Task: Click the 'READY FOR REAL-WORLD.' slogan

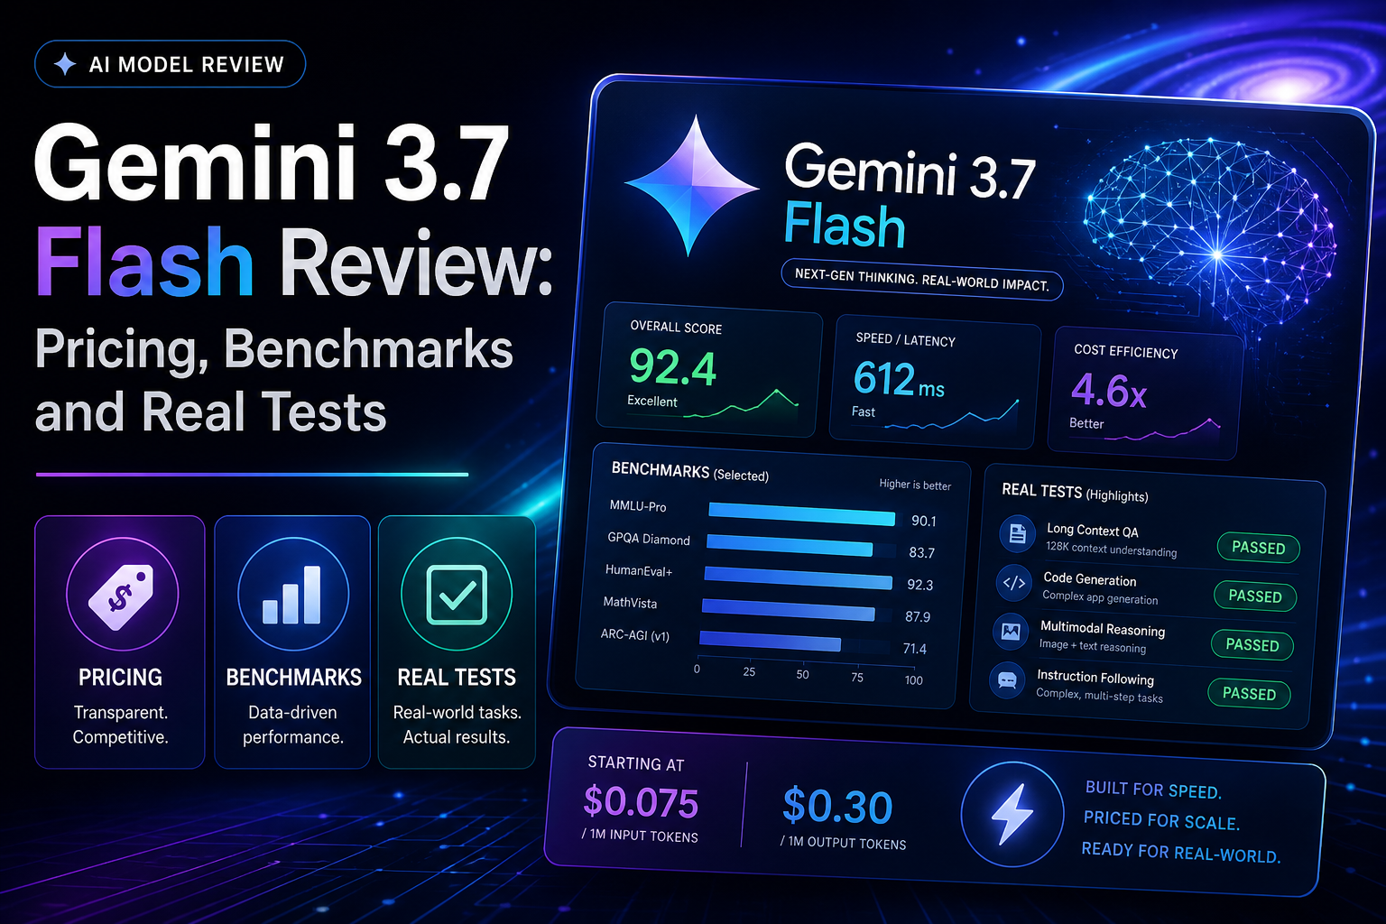Action: (1180, 852)
